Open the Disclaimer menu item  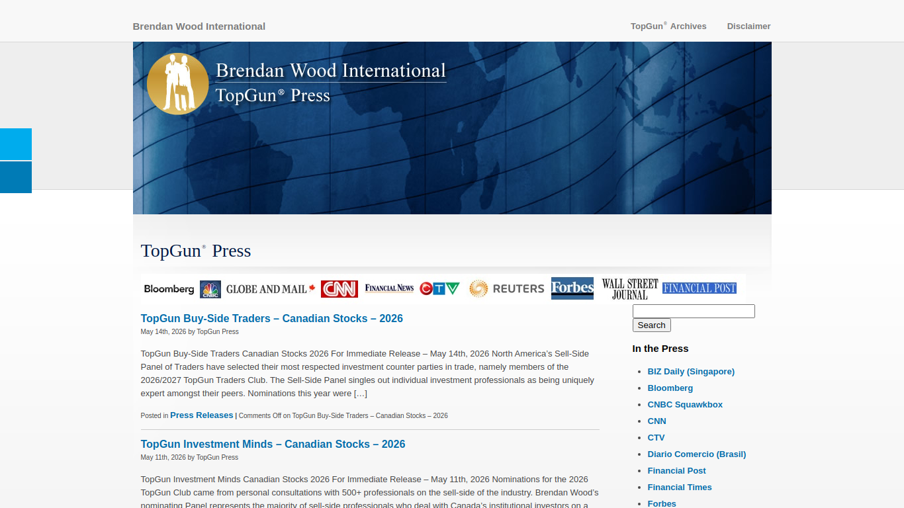pyautogui.click(x=748, y=26)
